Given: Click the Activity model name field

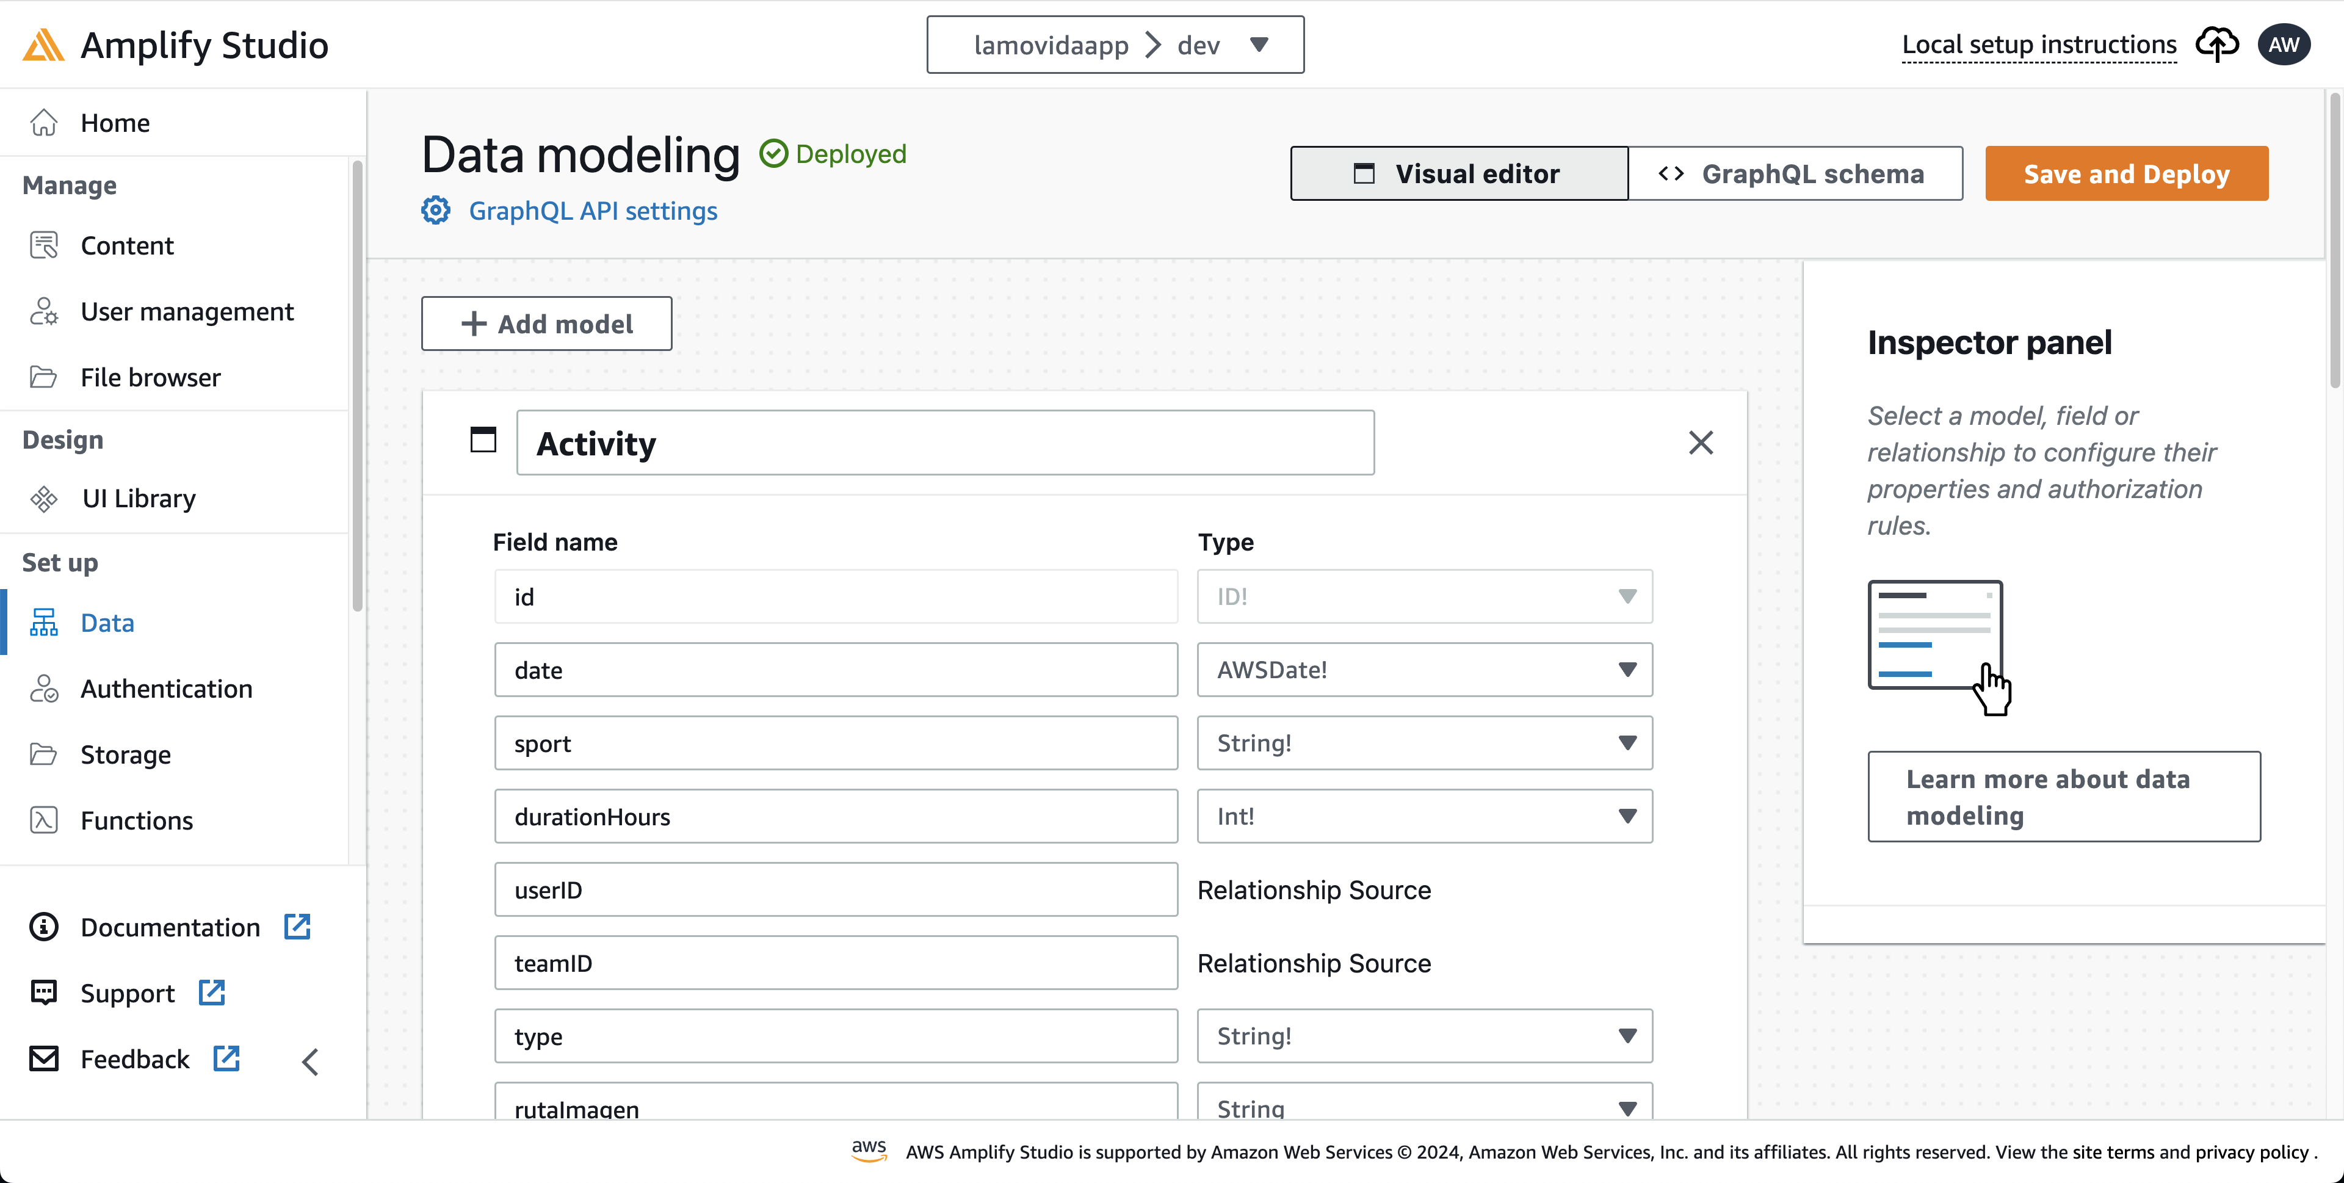Looking at the screenshot, I should click(944, 443).
